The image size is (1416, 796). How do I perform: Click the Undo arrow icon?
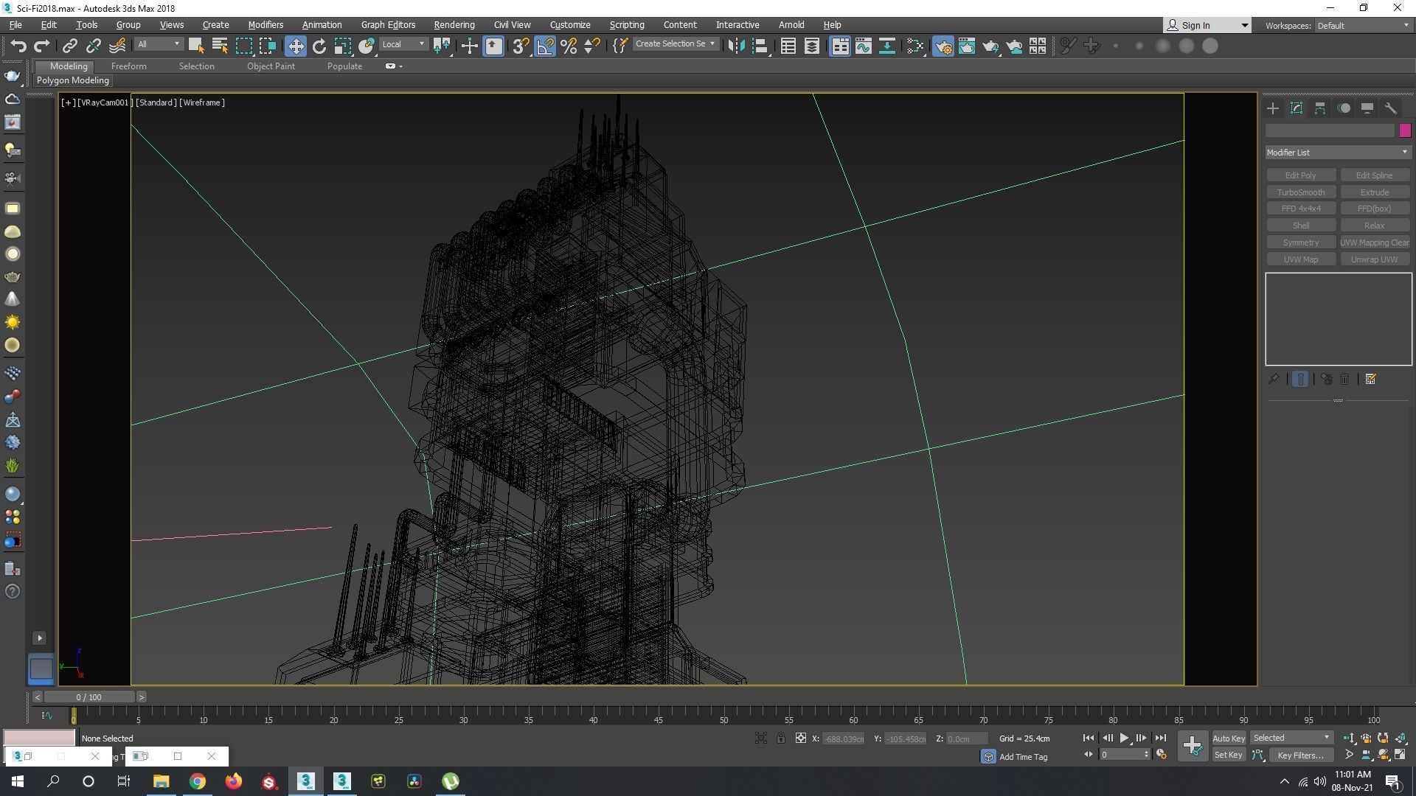coord(18,46)
